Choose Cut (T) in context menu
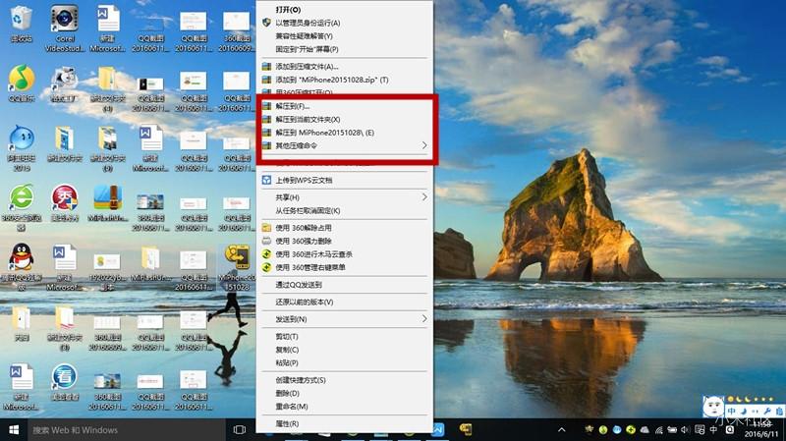786x441 pixels. point(344,336)
